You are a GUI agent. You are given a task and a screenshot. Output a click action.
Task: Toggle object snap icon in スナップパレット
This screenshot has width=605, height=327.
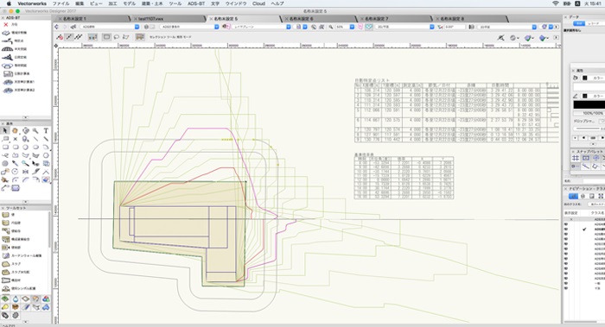[586, 158]
